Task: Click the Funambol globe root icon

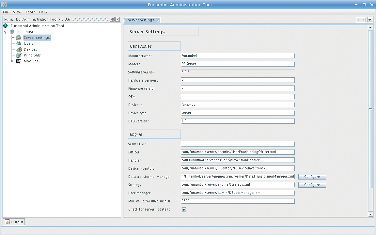Action: point(6,26)
